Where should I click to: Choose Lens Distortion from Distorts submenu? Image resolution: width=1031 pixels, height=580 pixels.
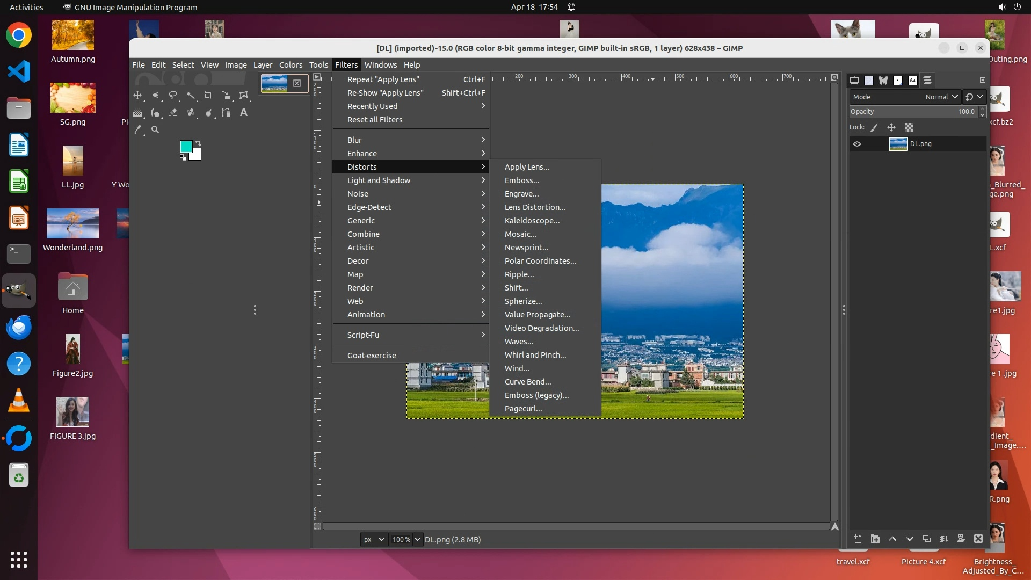pyautogui.click(x=535, y=207)
